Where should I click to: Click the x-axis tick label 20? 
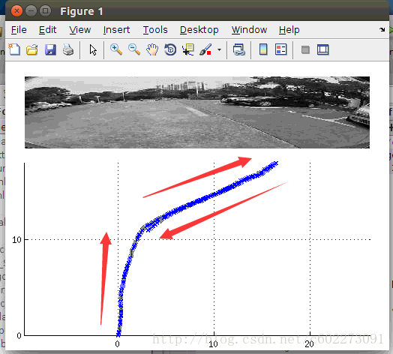coord(309,344)
